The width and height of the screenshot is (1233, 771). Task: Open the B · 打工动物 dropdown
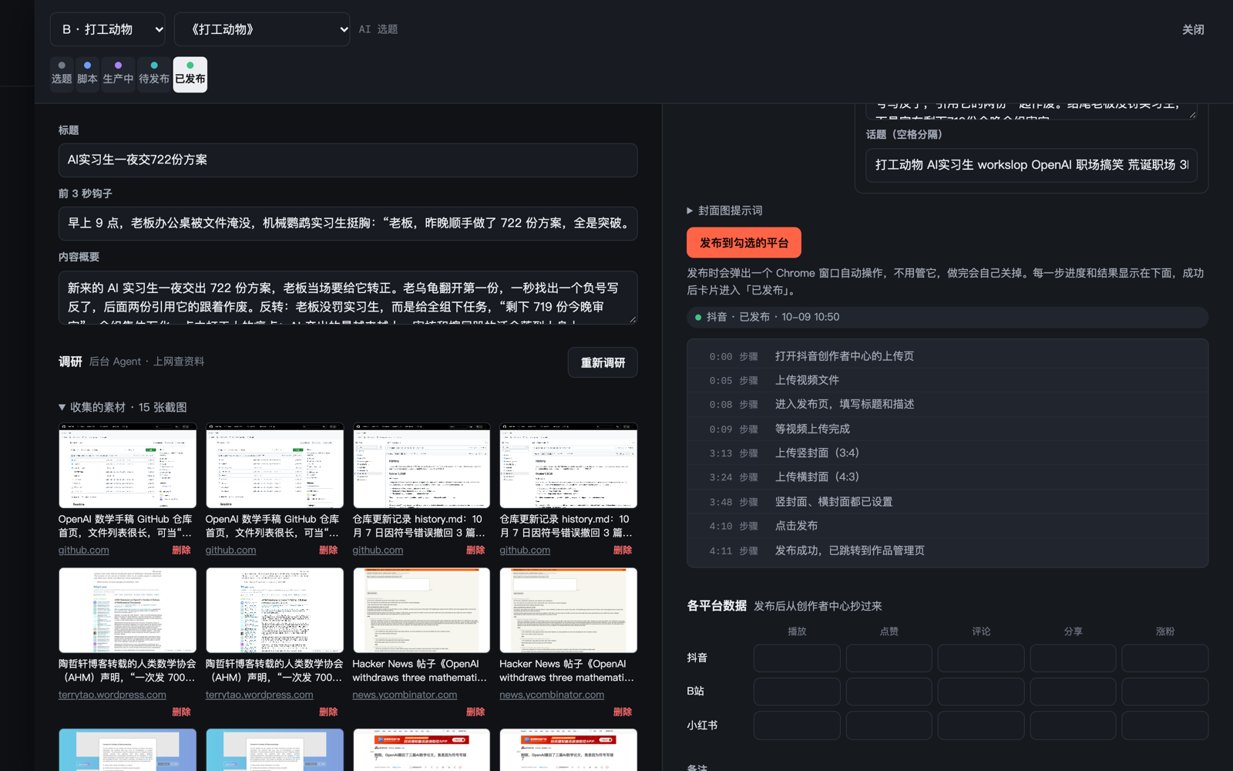(x=107, y=29)
